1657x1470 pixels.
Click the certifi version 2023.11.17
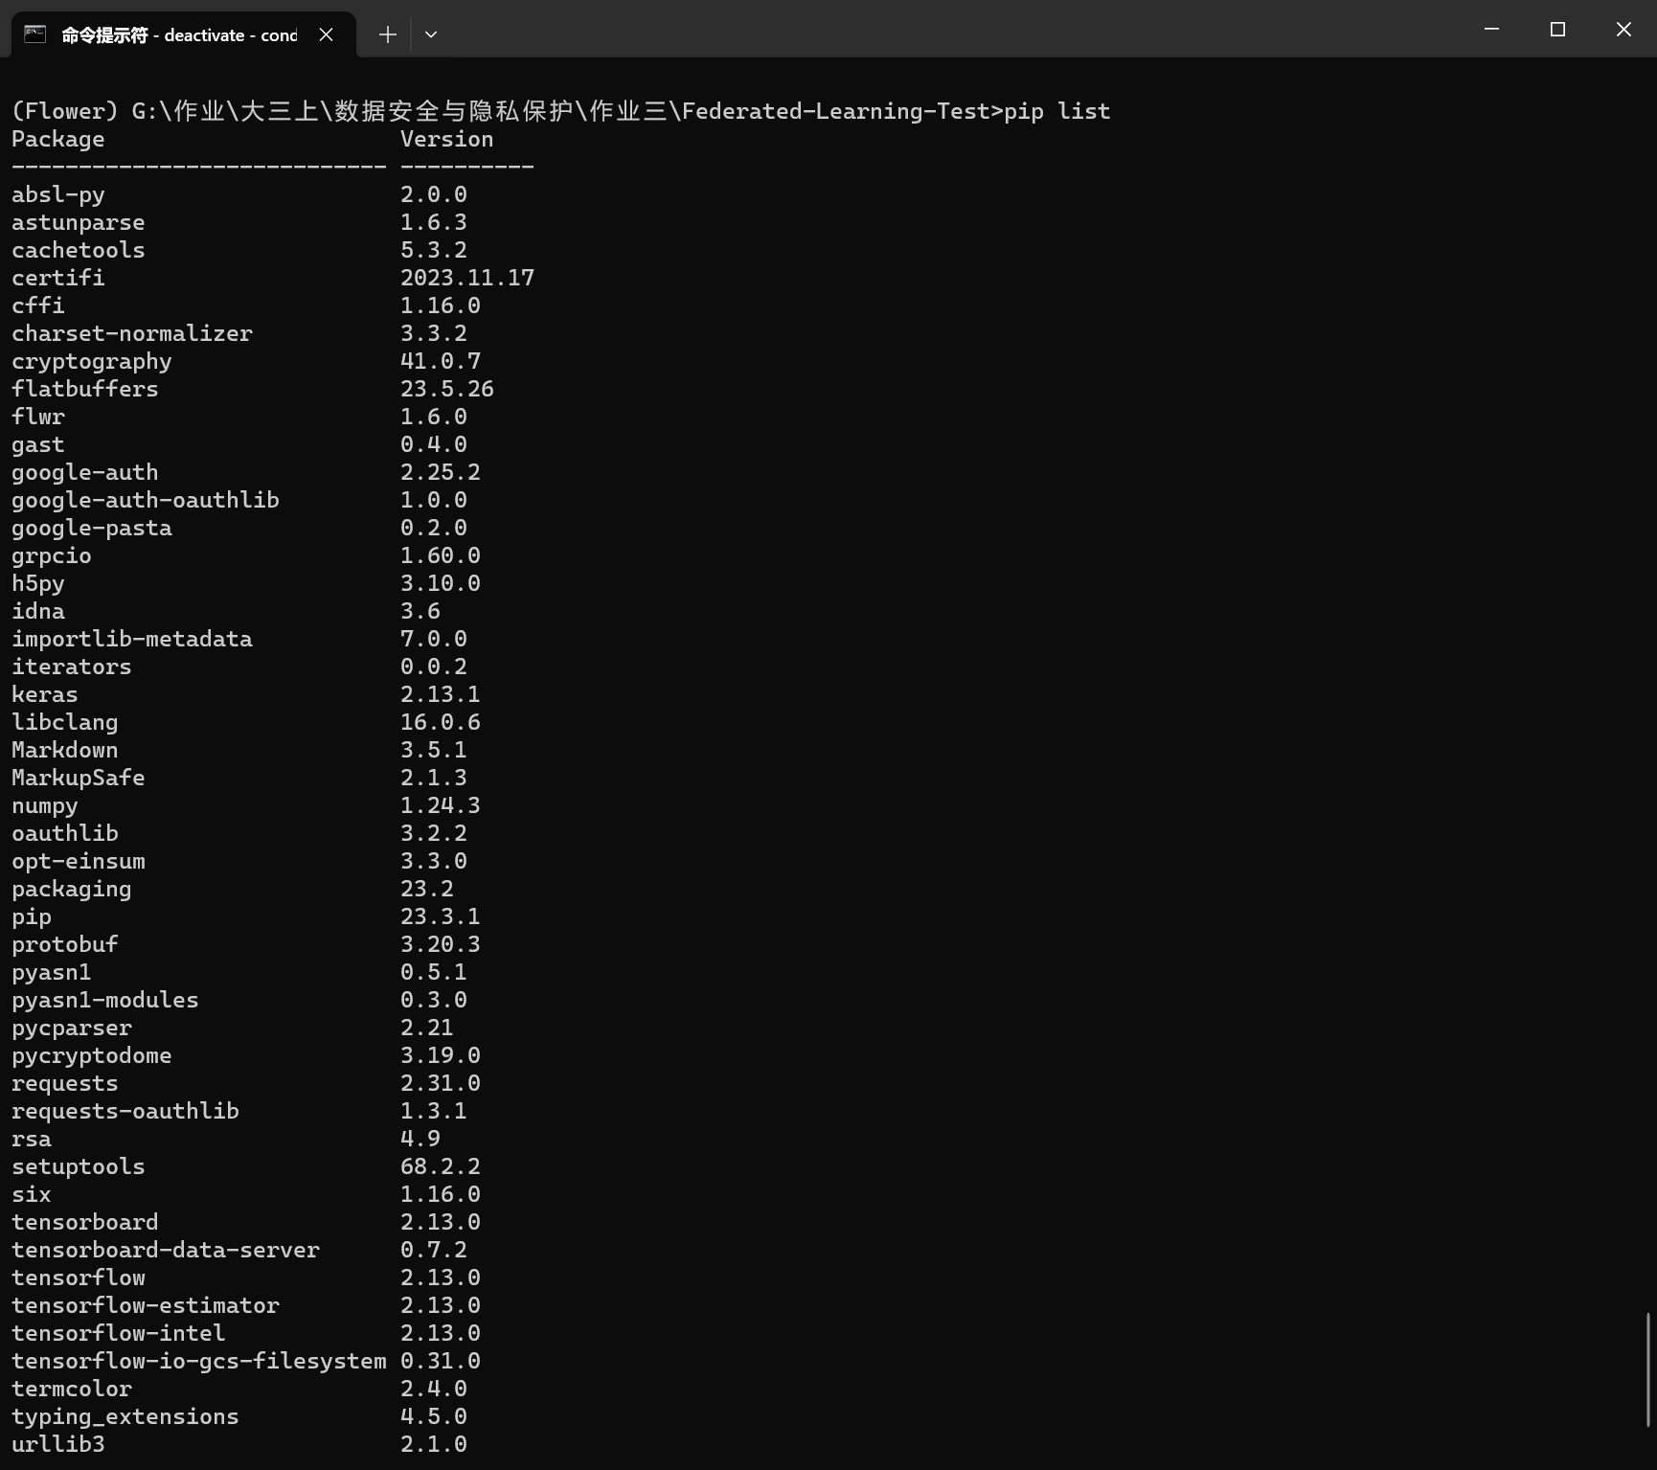[x=466, y=278]
